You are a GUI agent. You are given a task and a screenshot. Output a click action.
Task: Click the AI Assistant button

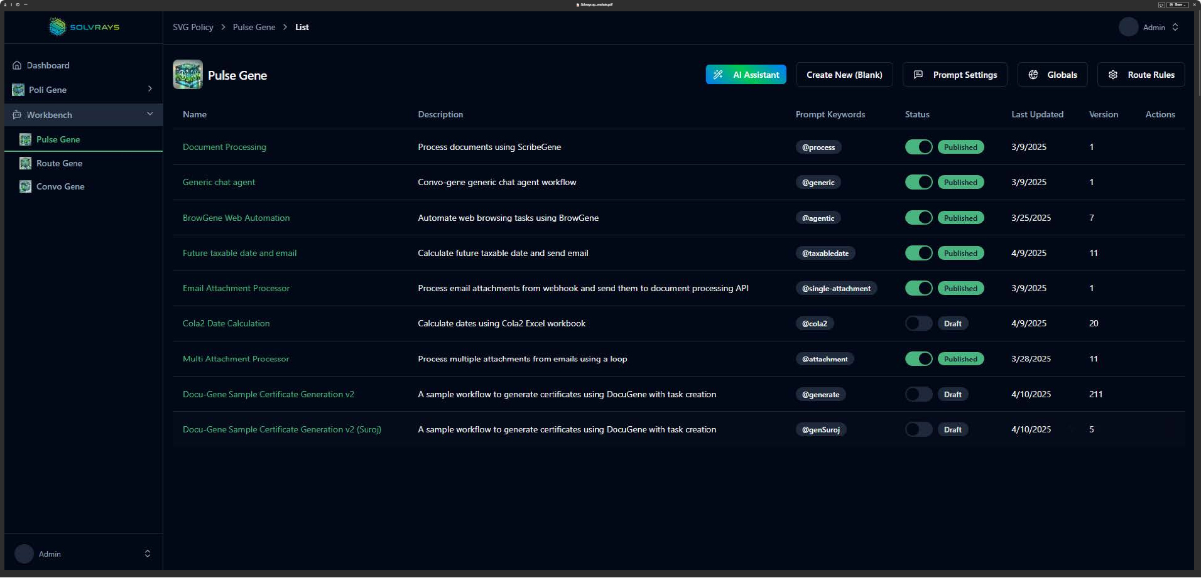point(746,75)
